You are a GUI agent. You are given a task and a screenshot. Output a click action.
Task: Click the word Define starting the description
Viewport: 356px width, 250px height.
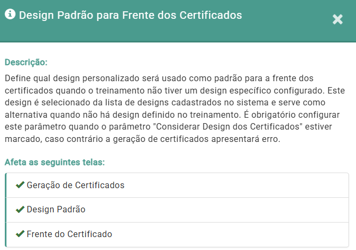click(x=17, y=78)
